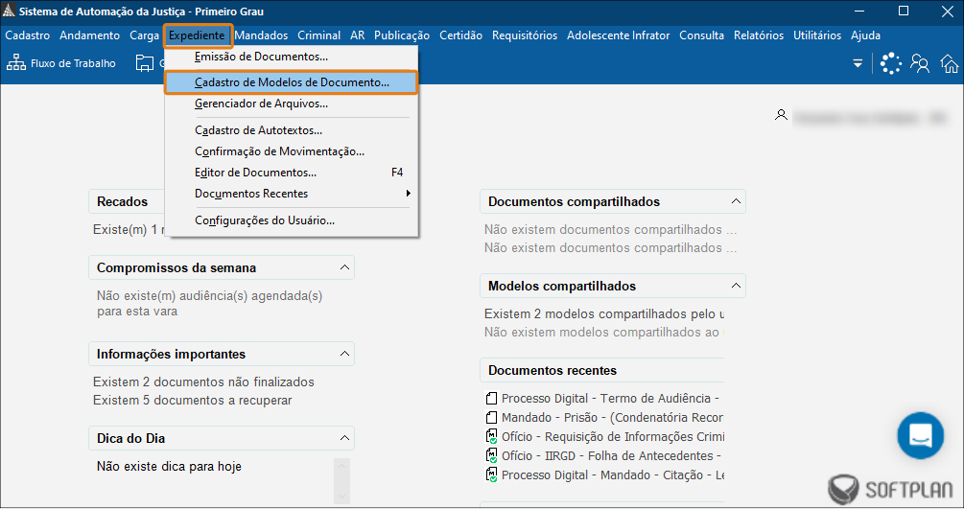
Task: Open the Mandados menu
Action: [261, 35]
